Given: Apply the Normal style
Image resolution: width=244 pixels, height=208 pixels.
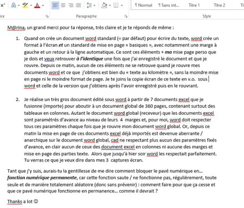Looking at the screenshot, I should tap(144, 5).
